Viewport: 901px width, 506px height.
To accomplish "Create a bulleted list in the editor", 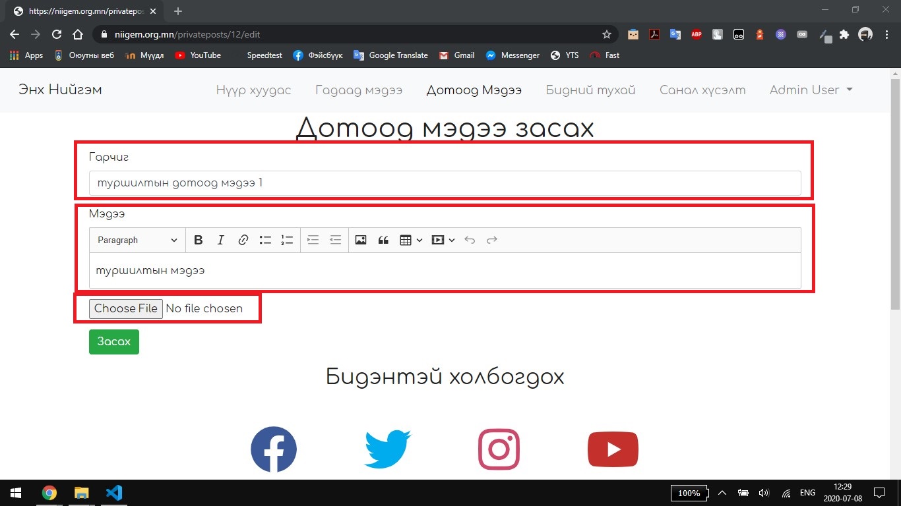I will point(265,240).
